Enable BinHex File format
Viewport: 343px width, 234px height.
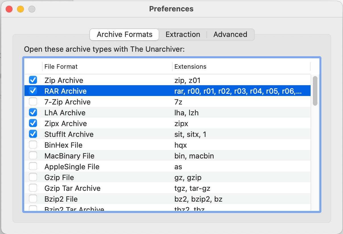33,145
